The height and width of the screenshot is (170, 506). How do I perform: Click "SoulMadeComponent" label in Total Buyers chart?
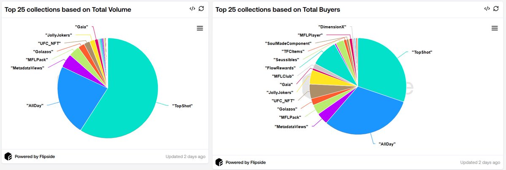click(288, 43)
